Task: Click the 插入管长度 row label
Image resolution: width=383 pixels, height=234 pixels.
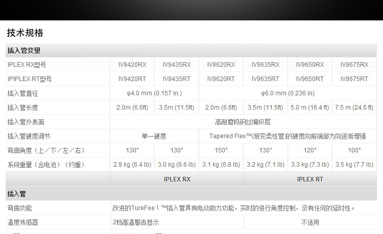Action: point(22,108)
